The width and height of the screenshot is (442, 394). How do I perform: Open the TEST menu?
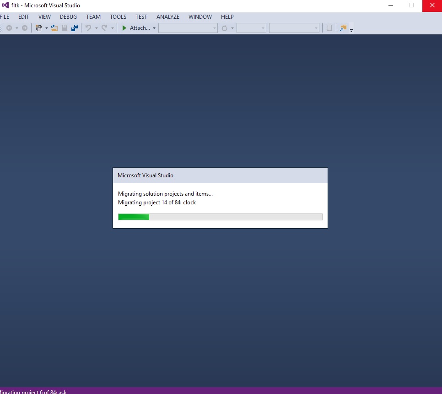pos(141,16)
